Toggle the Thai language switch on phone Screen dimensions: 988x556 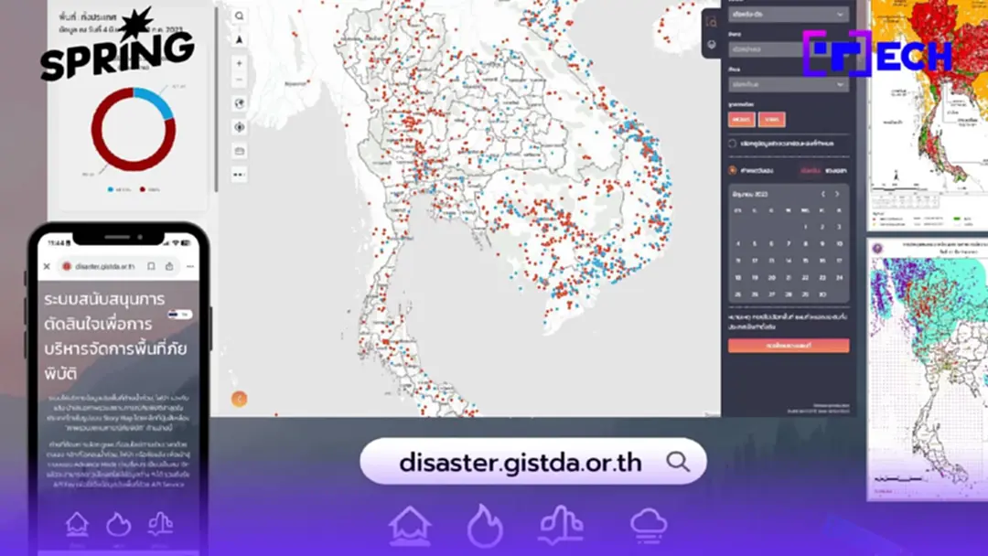[179, 315]
